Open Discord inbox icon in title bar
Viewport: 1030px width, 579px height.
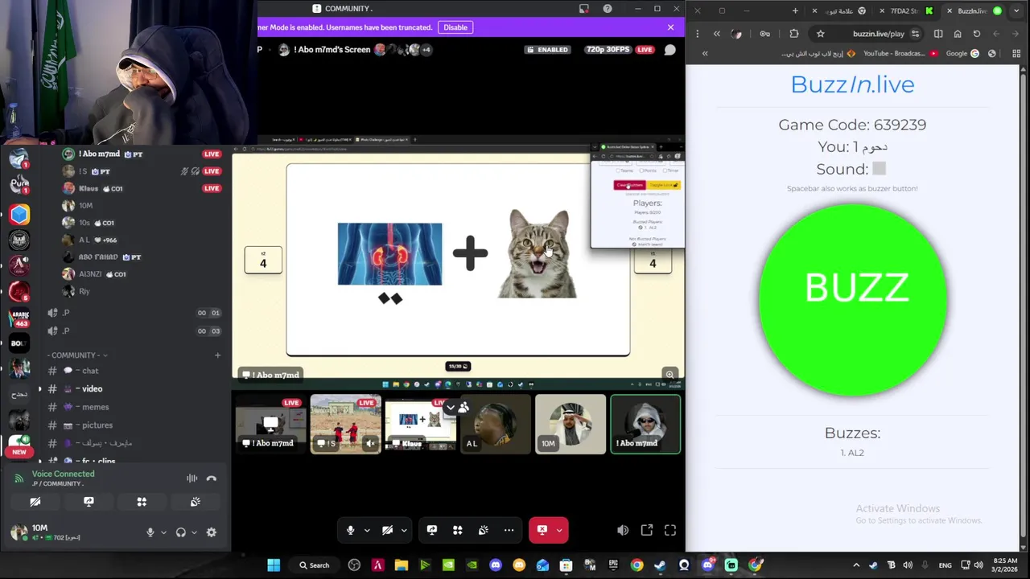584,9
